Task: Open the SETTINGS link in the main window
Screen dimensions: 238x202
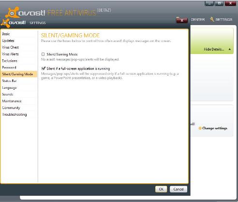Action: [x=224, y=20]
